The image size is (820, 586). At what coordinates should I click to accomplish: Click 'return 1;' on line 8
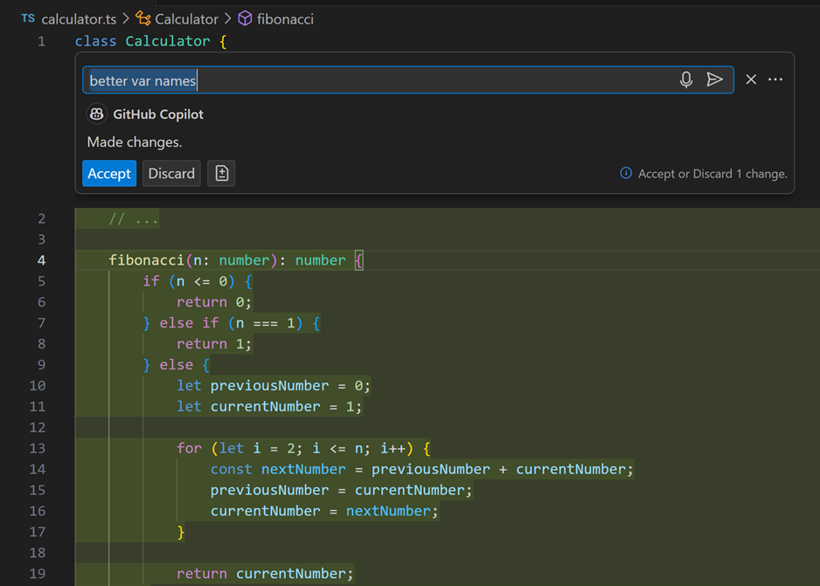pyautogui.click(x=214, y=344)
